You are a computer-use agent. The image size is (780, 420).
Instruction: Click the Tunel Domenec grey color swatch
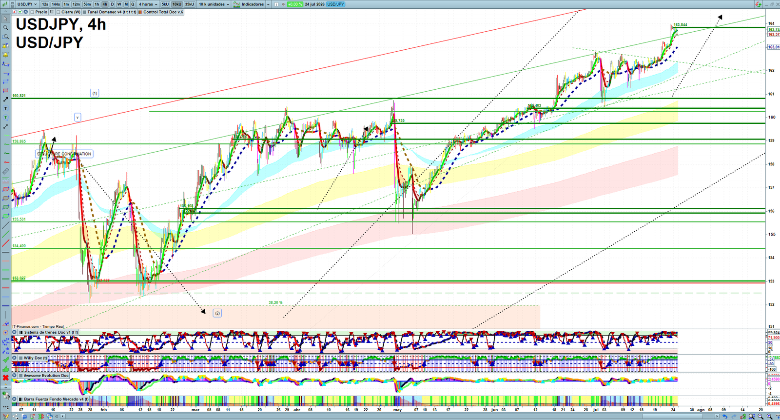pos(84,12)
